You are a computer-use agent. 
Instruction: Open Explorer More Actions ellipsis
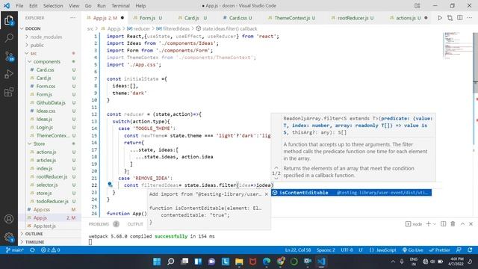point(72,18)
